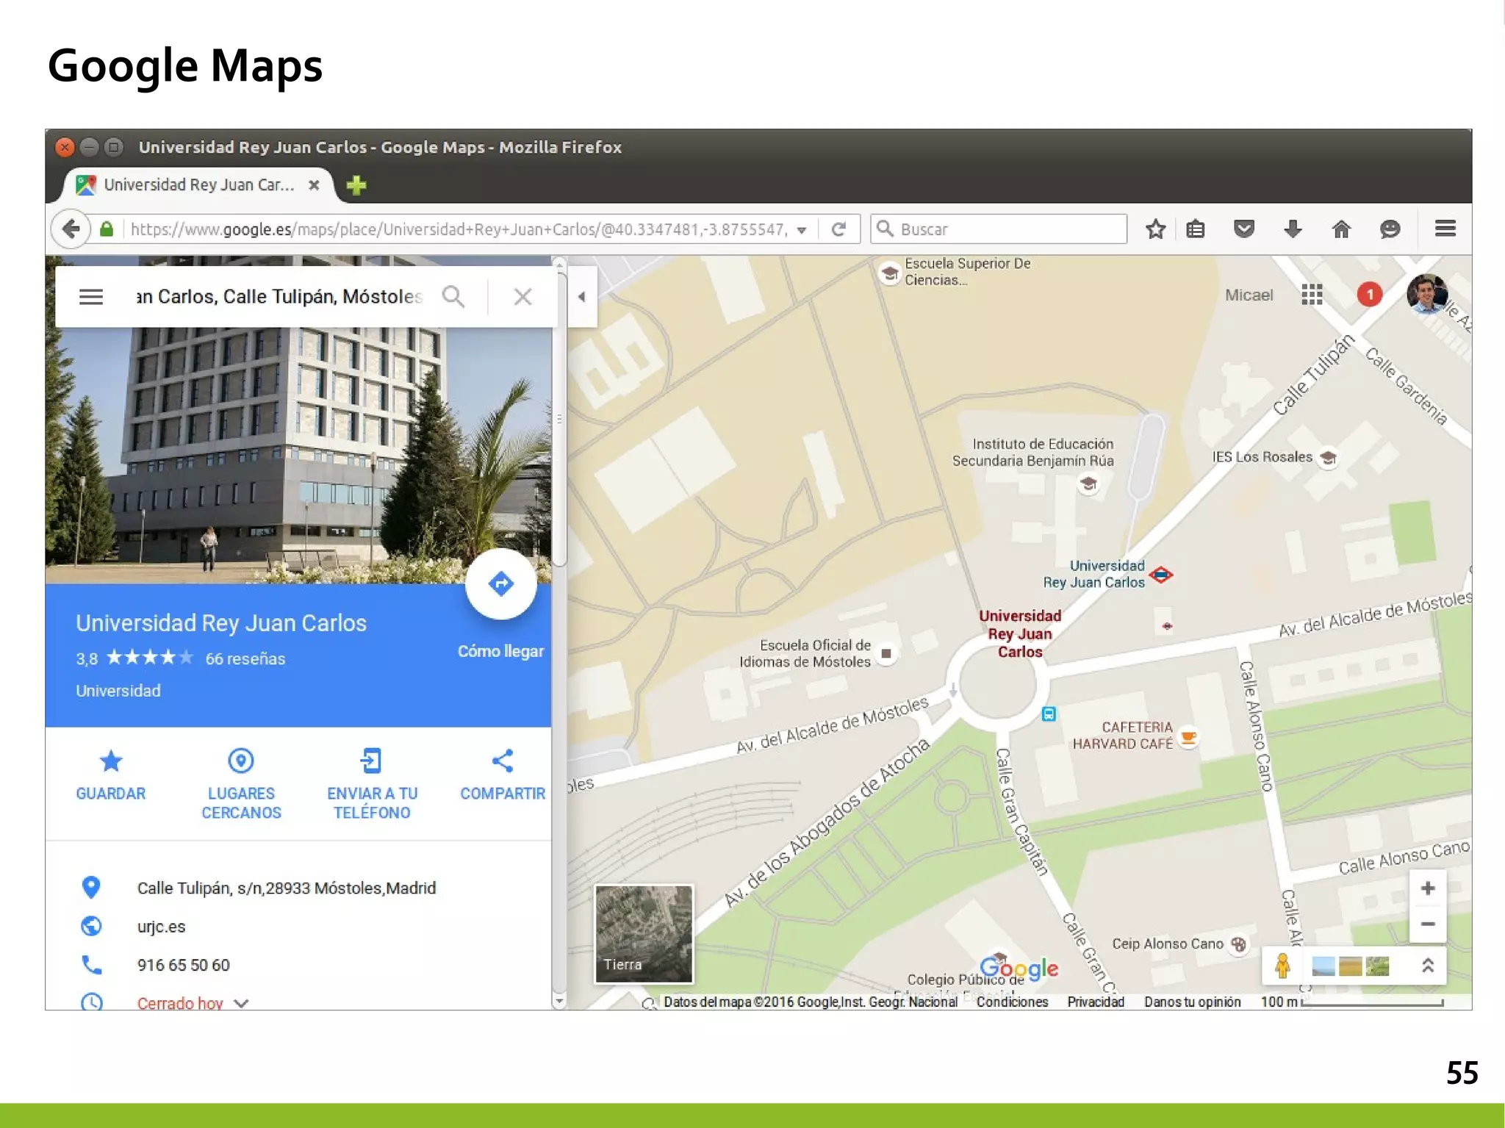Select the Street View pegman icon
The height and width of the screenshot is (1128, 1505).
coord(1282,966)
